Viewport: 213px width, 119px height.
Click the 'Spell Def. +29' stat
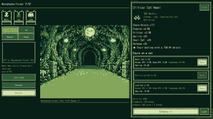(142, 40)
